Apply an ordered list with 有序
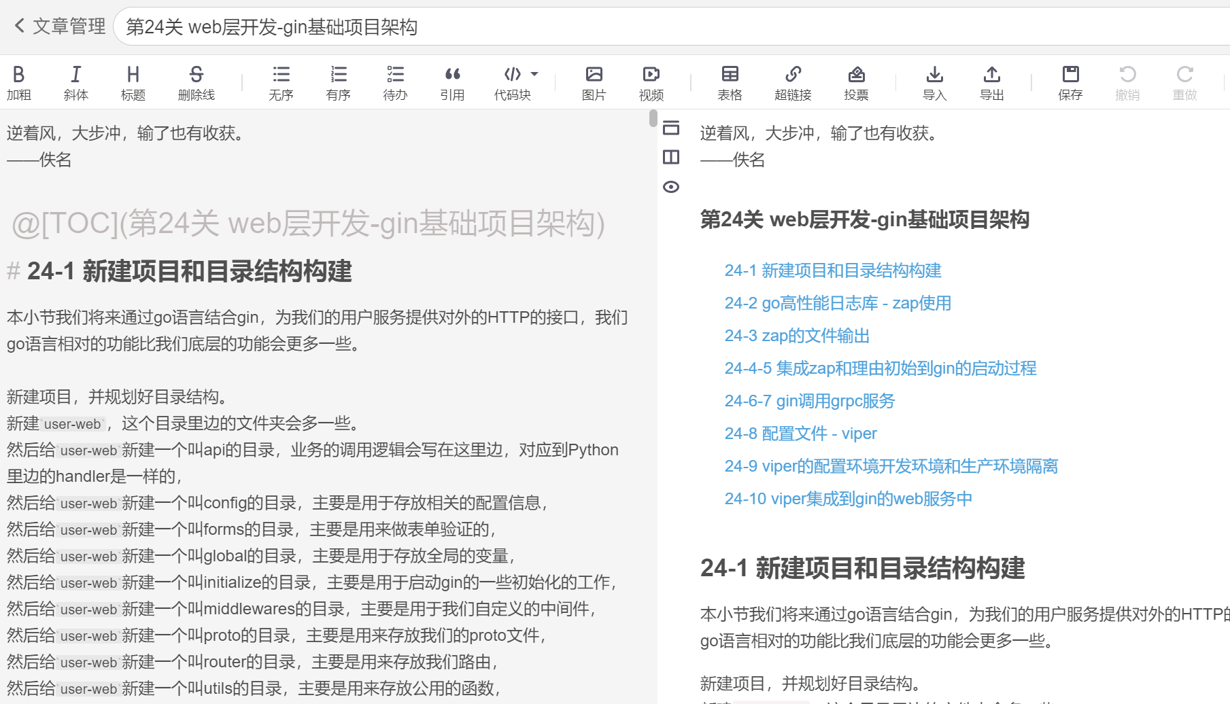This screenshot has width=1230, height=704. (338, 82)
